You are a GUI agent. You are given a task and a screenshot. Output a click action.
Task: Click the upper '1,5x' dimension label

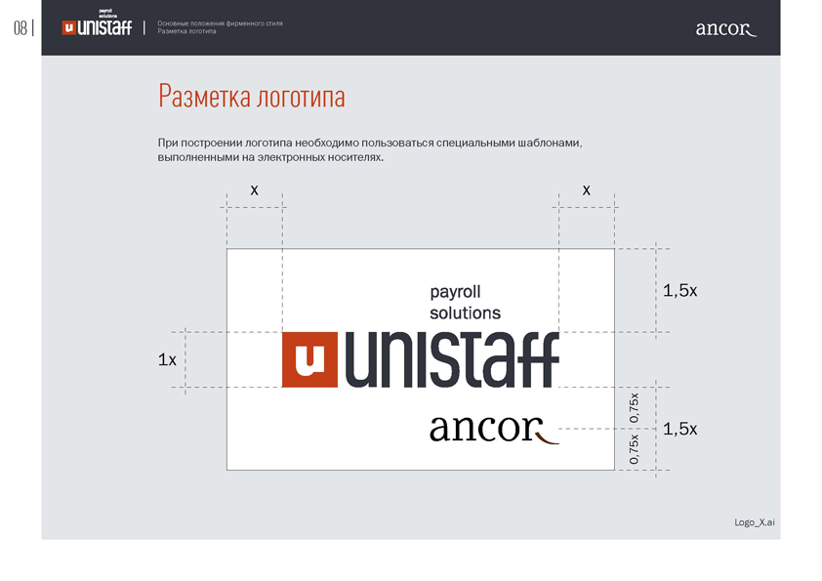[x=679, y=291]
